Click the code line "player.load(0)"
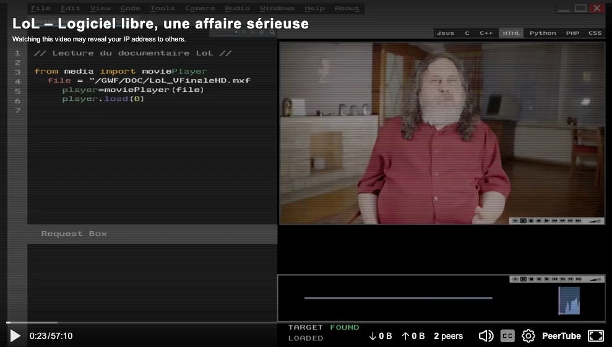The height and width of the screenshot is (347, 612). pos(103,99)
